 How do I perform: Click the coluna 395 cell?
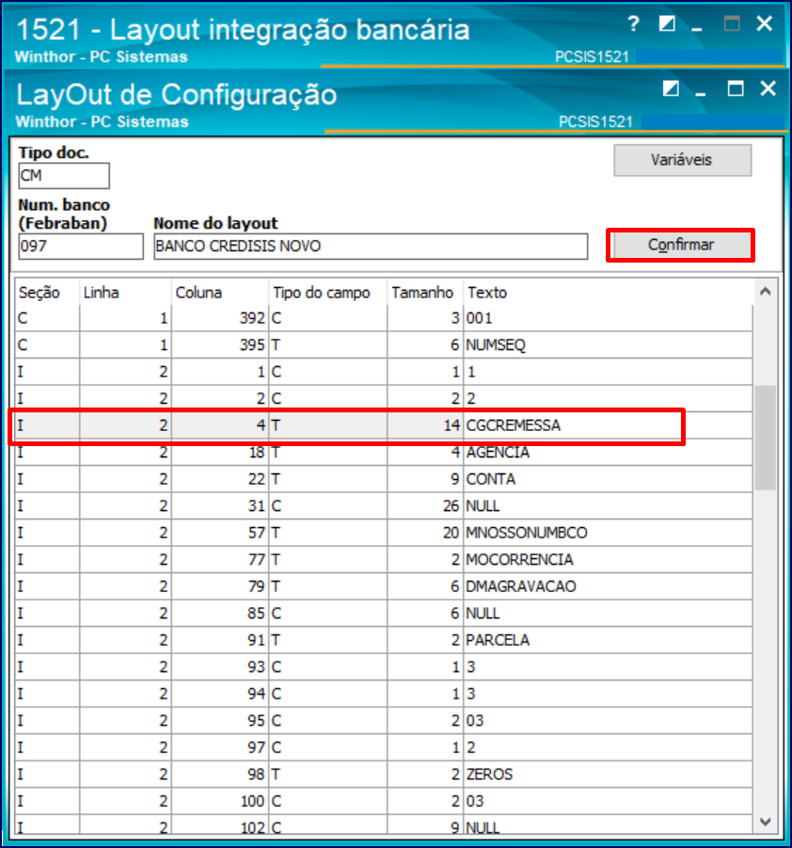220,345
